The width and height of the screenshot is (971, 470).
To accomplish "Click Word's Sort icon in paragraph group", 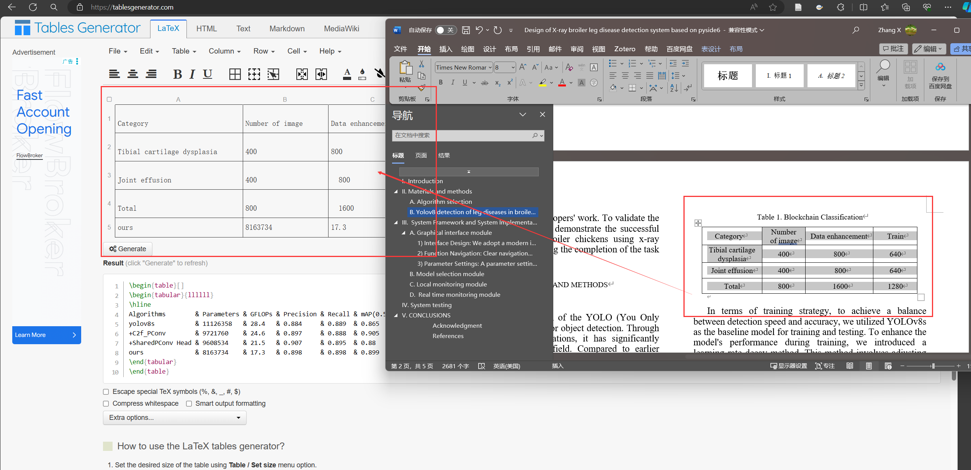I will 674,88.
